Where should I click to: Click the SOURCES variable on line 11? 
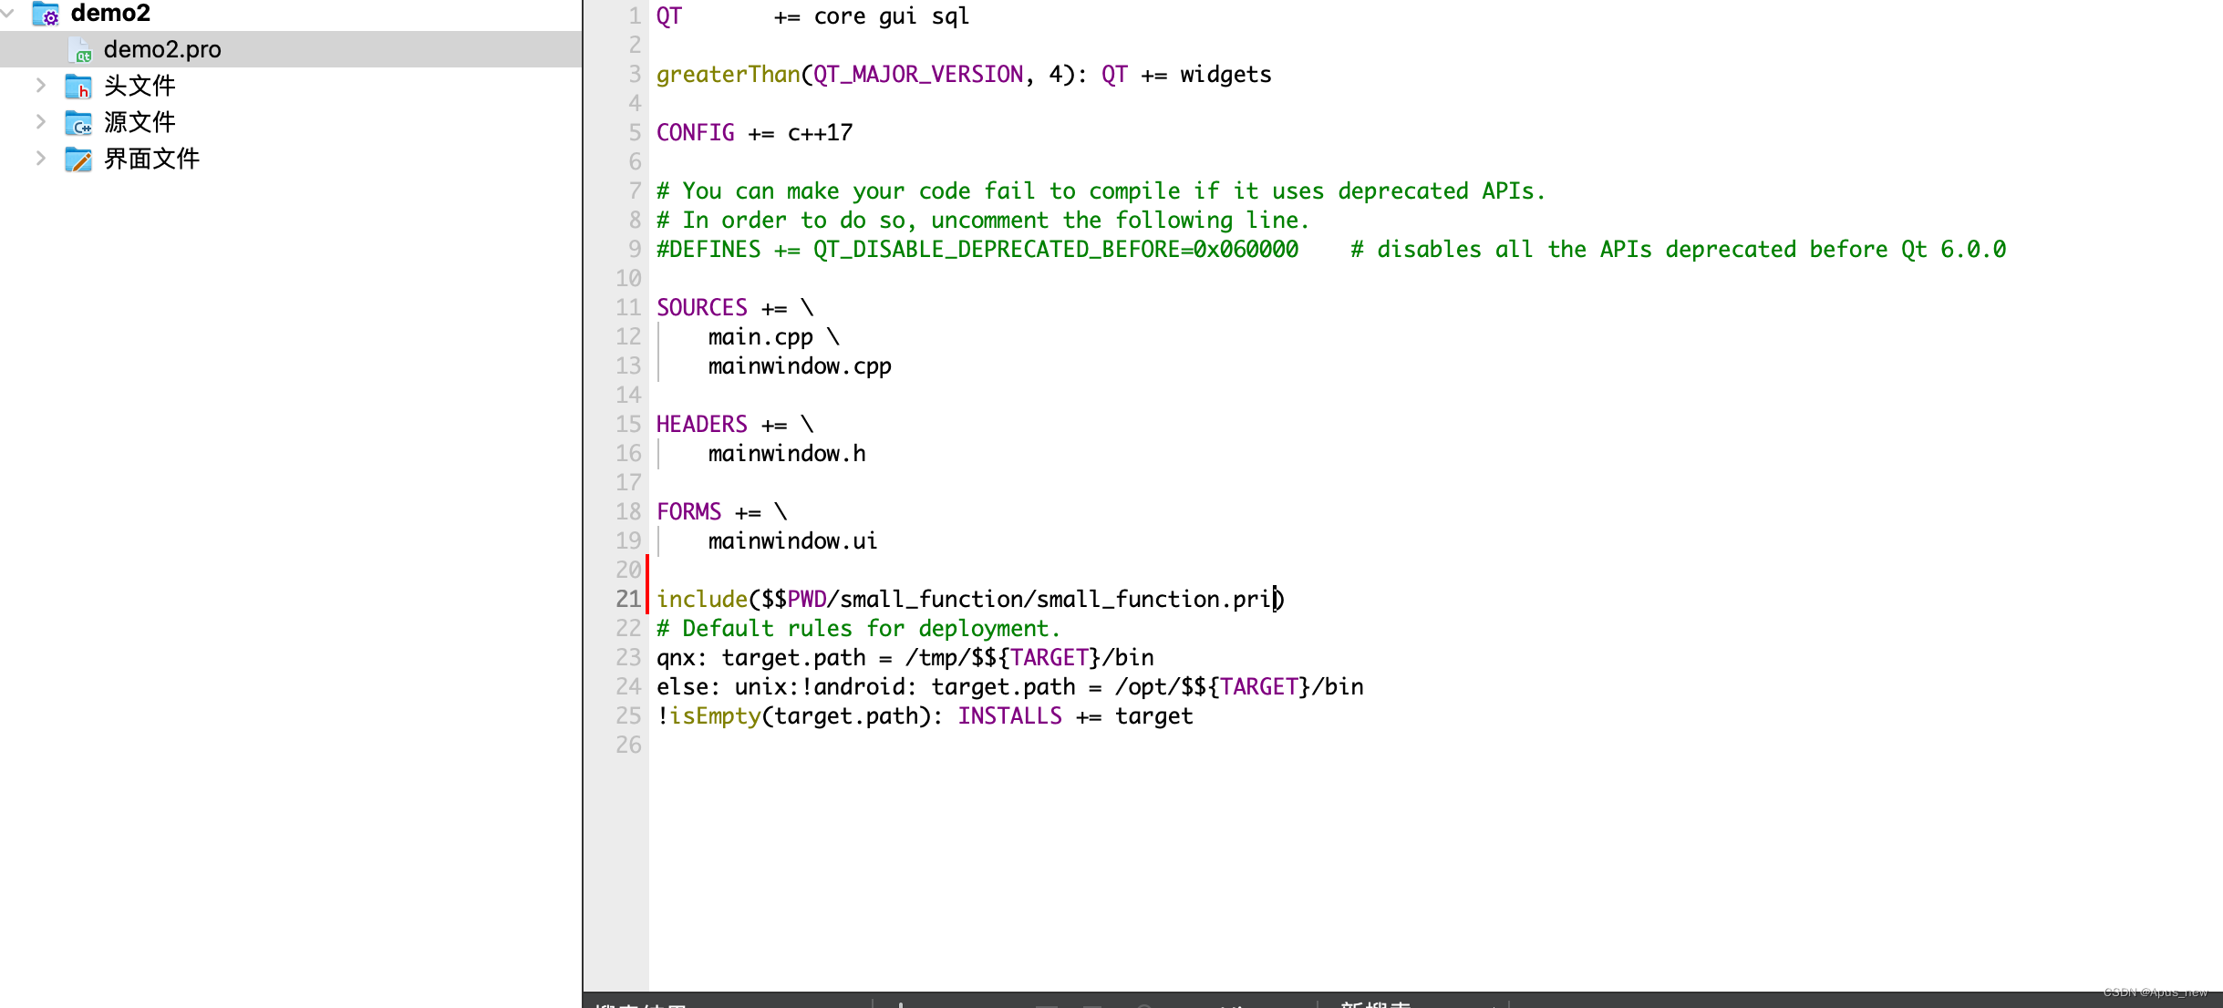click(x=701, y=307)
